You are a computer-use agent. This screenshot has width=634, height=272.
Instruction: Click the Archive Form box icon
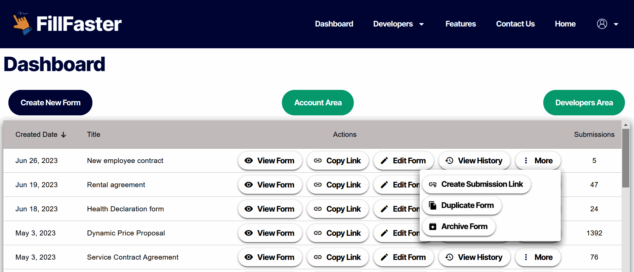pyautogui.click(x=433, y=226)
